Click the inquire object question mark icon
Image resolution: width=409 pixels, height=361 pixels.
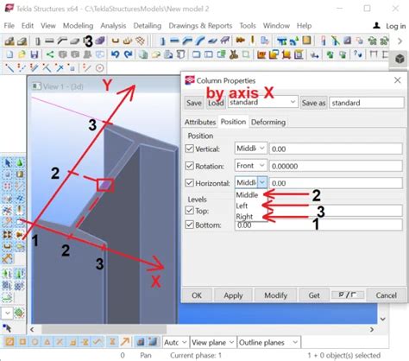(358, 54)
